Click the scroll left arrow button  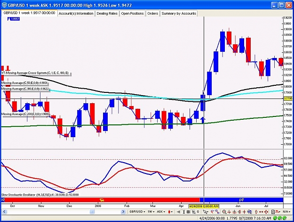click(4, 212)
